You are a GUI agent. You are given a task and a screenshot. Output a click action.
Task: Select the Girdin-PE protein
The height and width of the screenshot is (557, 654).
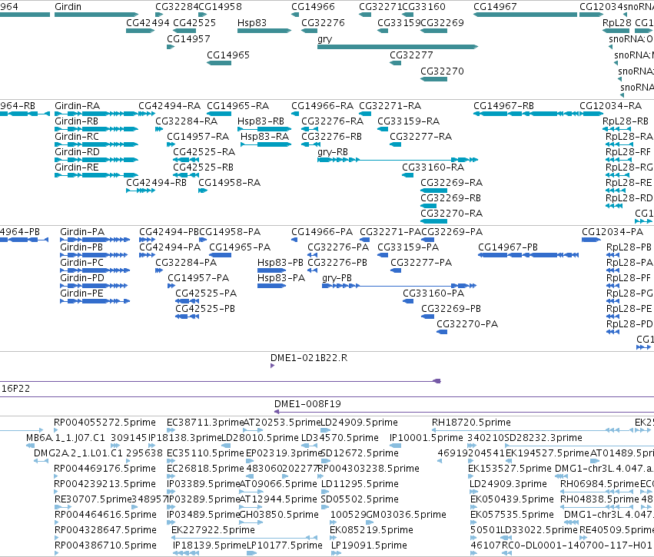coord(95,301)
